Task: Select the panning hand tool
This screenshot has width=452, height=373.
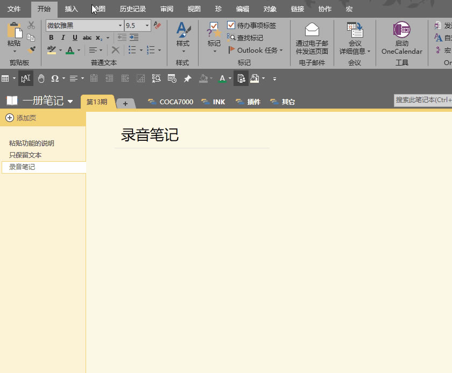Action: click(x=41, y=78)
